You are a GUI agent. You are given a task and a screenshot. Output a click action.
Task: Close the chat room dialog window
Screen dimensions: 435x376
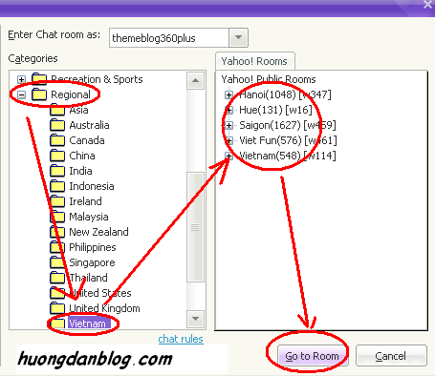coord(427,5)
